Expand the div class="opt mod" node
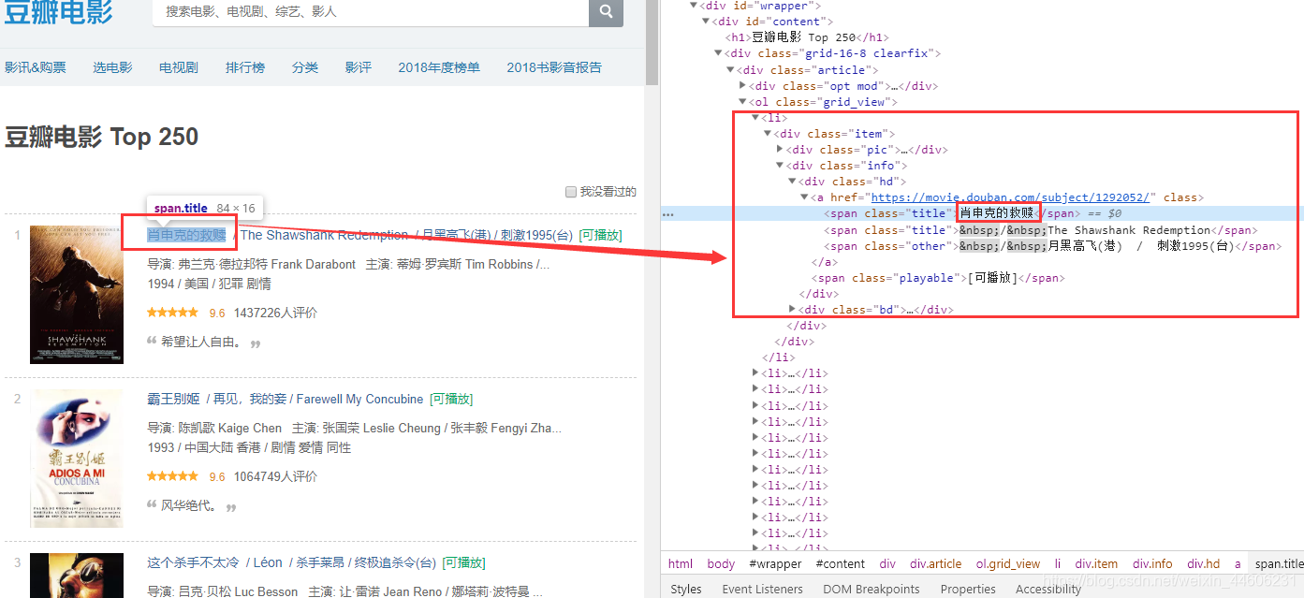Viewport: 1304px width, 598px height. click(743, 86)
